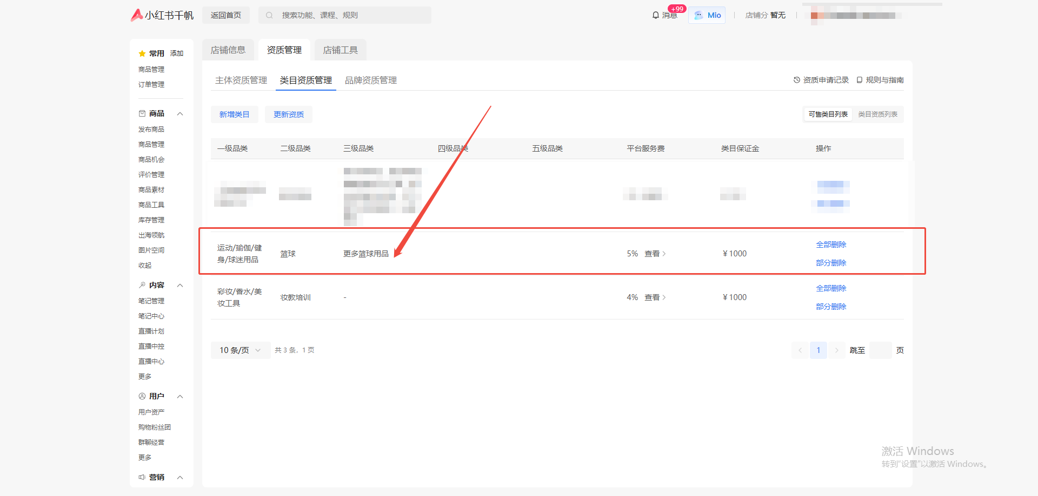This screenshot has width=1038, height=496.
Task: Open 评价管理 in sidebar
Action: 151,175
